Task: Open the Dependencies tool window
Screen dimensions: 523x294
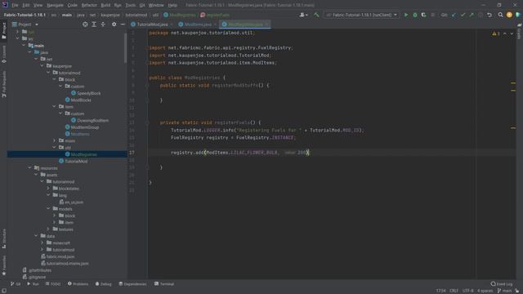Action: coord(132,284)
